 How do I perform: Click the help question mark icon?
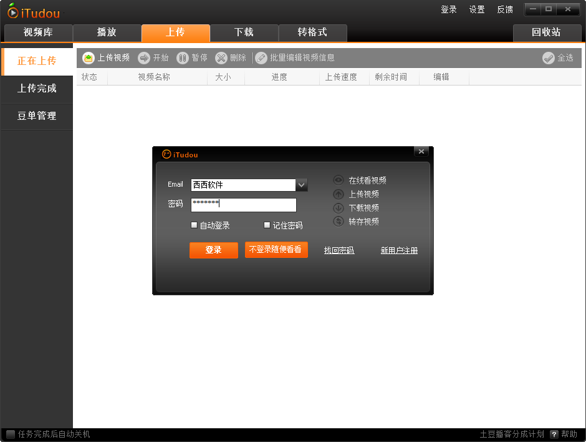pos(554,435)
